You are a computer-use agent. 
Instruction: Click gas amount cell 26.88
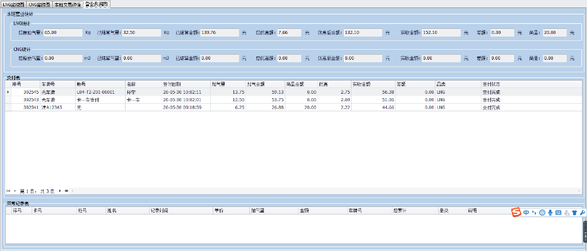point(265,108)
